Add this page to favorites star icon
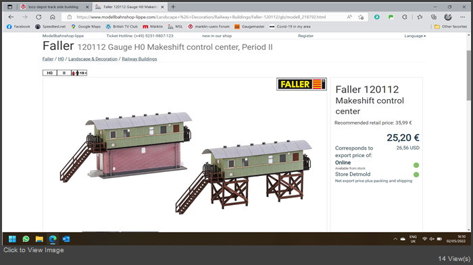The height and width of the screenshot is (265, 473). tap(361, 17)
